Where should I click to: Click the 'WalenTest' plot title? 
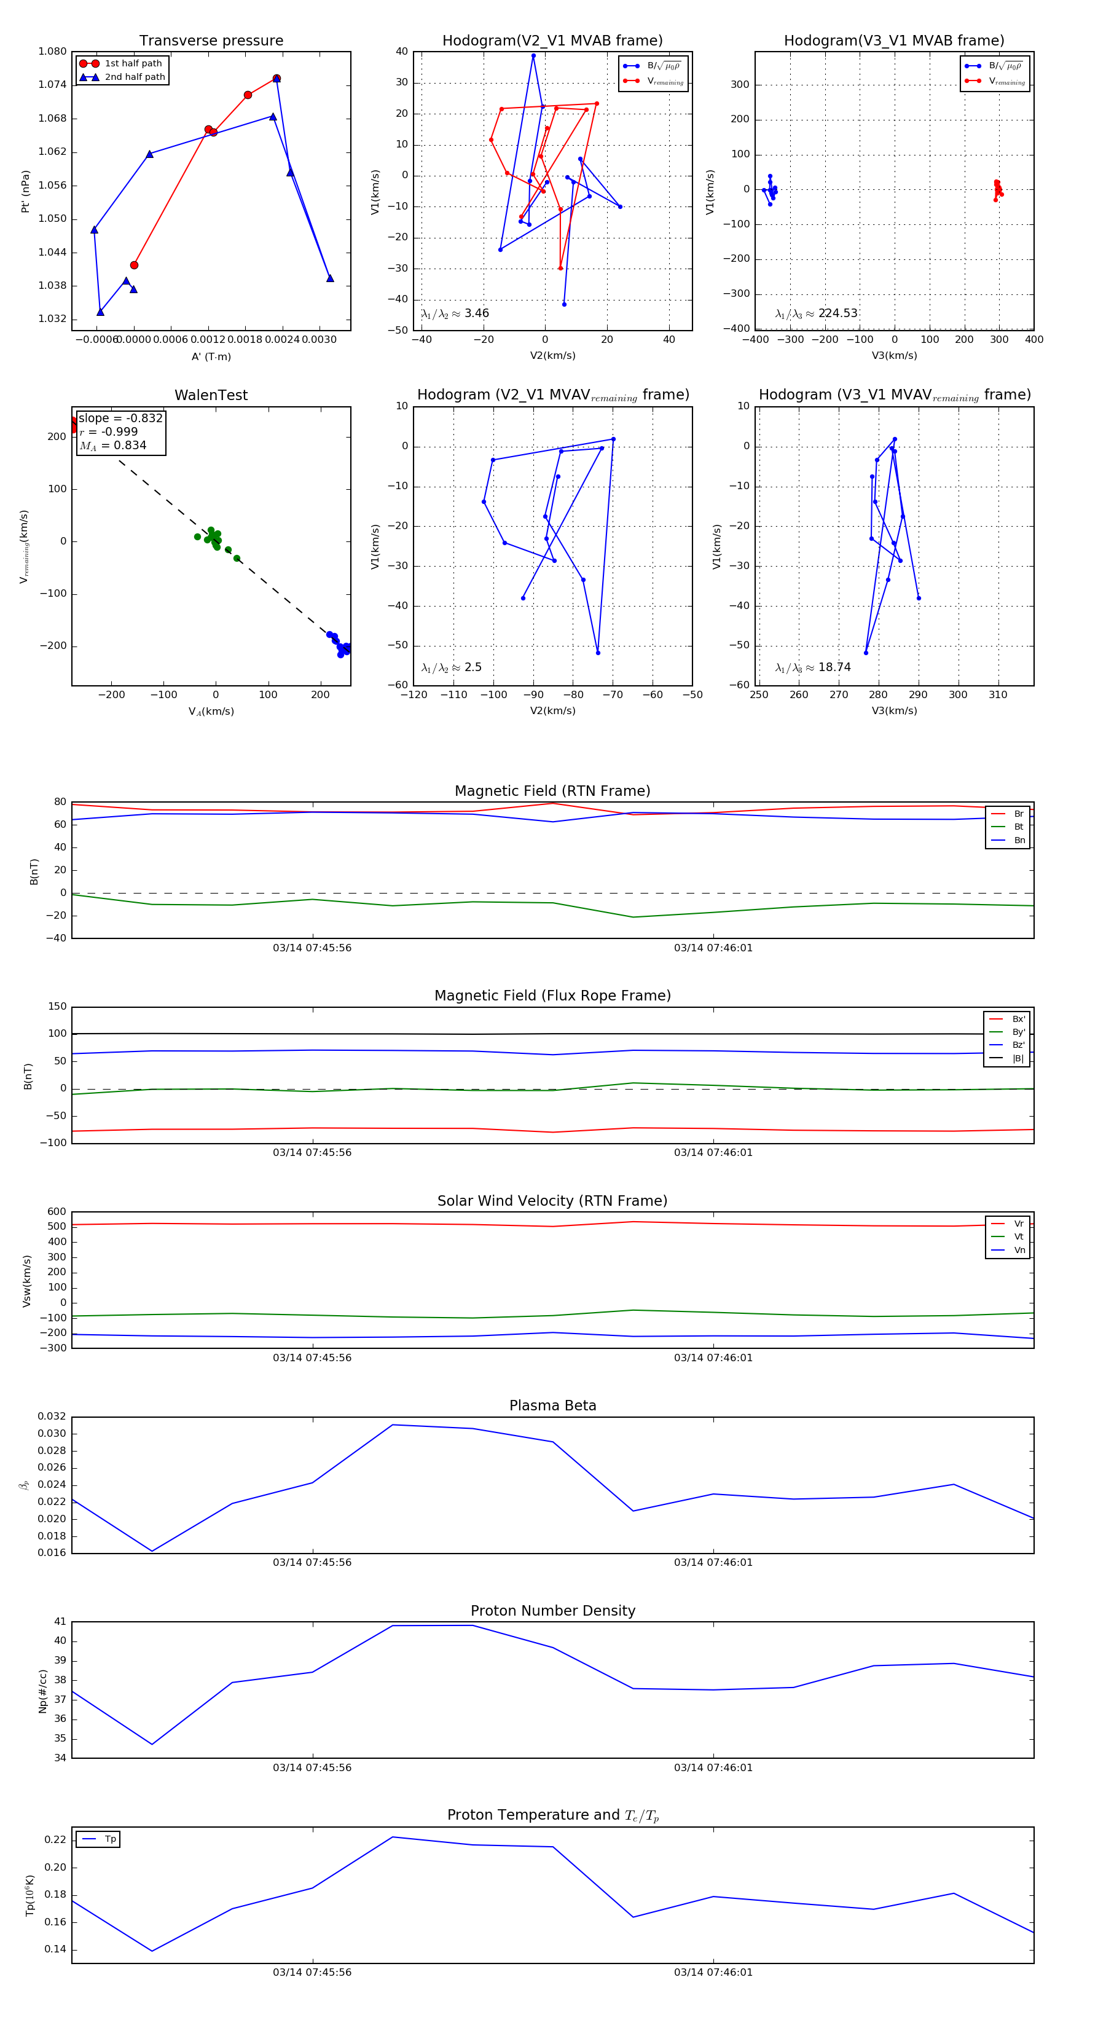(x=211, y=395)
